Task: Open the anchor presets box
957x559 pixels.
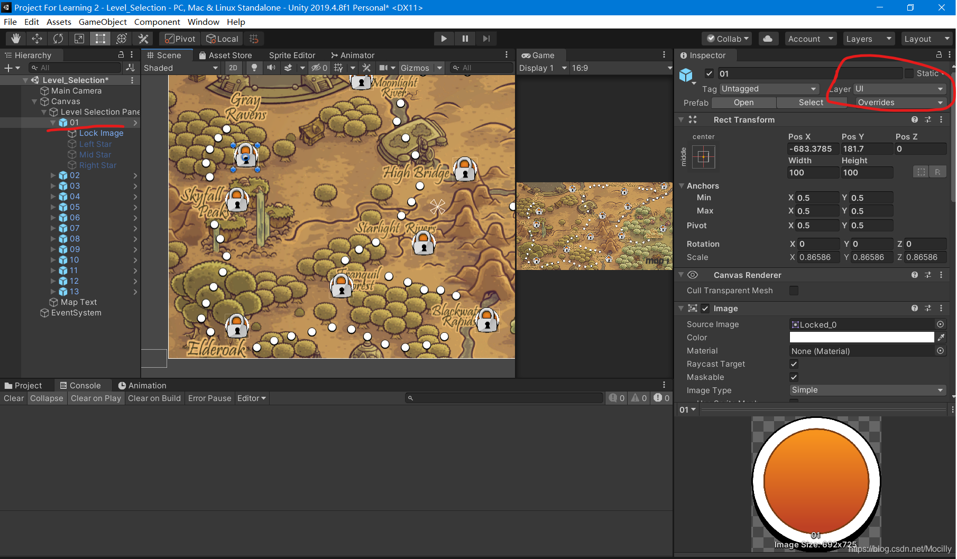Action: 703,157
